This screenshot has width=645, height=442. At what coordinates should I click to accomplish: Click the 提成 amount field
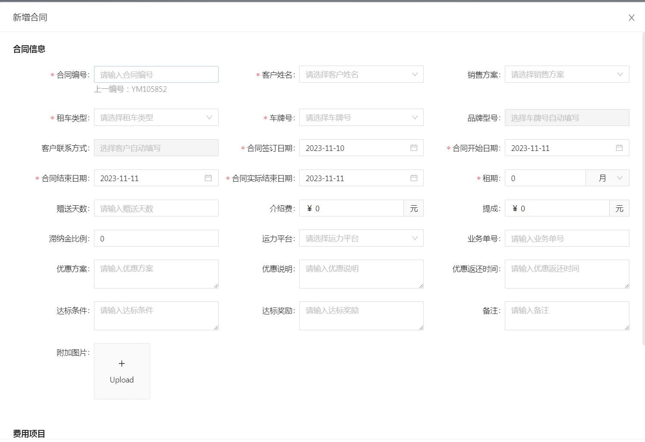coord(560,208)
